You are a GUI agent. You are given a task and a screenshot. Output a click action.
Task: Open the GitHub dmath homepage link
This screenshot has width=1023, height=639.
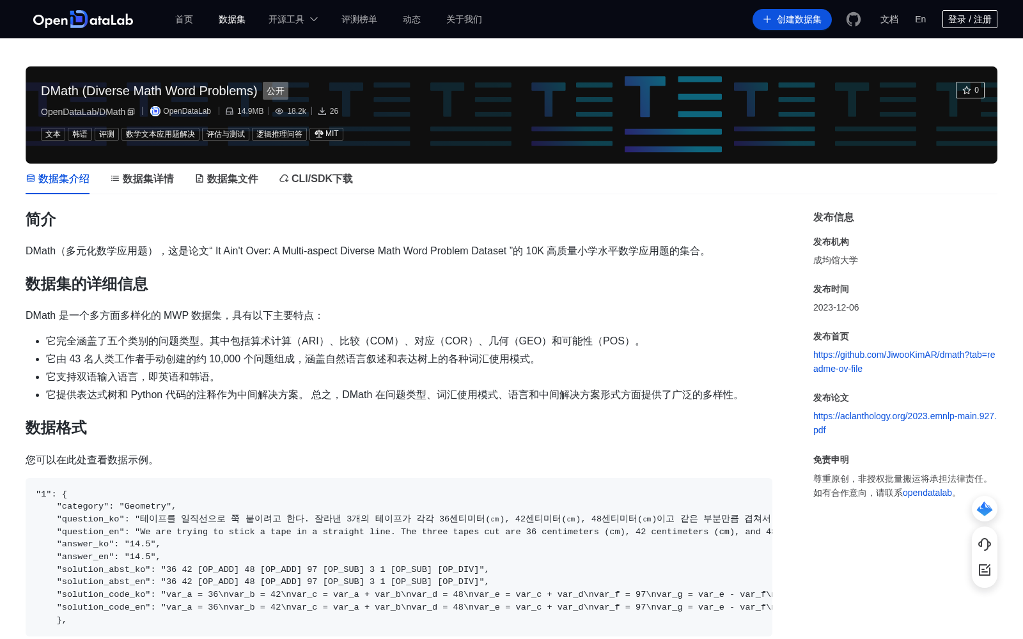click(904, 362)
